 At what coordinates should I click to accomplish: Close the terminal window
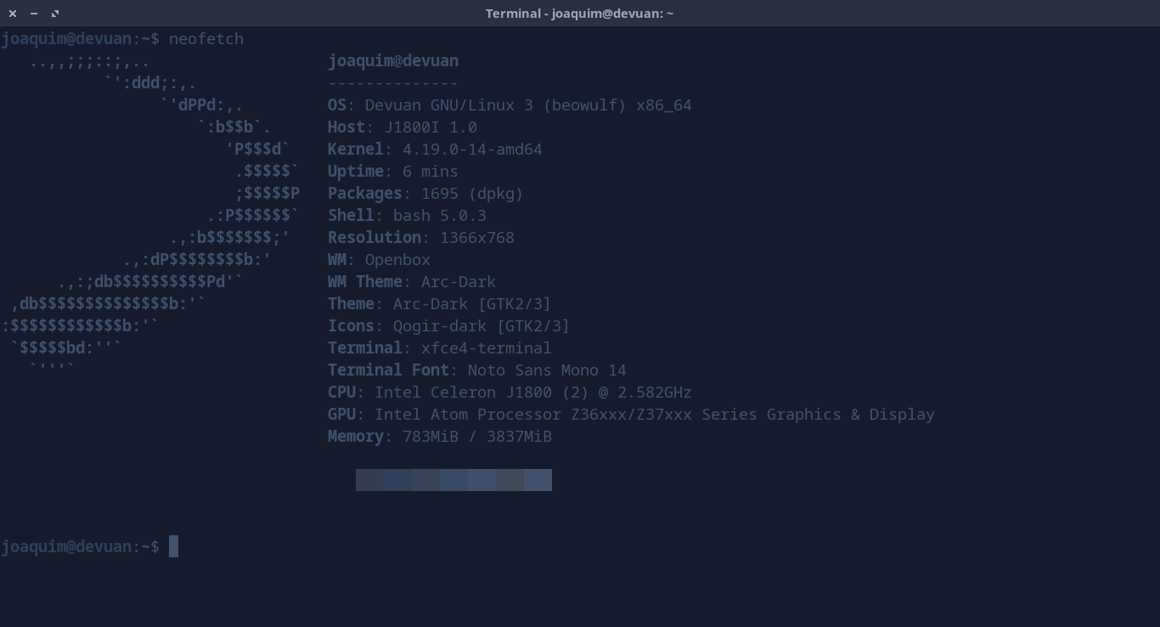(13, 14)
